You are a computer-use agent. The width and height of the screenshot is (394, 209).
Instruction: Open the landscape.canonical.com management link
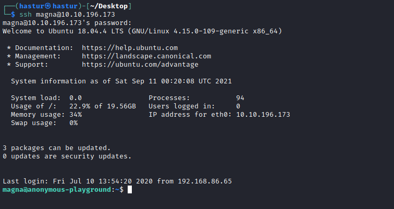click(146, 56)
